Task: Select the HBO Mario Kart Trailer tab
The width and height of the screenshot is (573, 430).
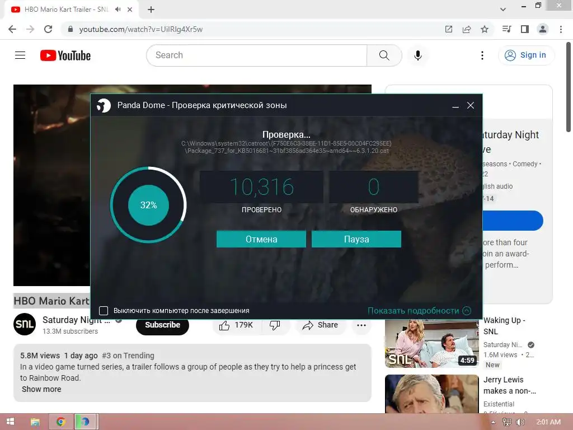Action: (66, 10)
